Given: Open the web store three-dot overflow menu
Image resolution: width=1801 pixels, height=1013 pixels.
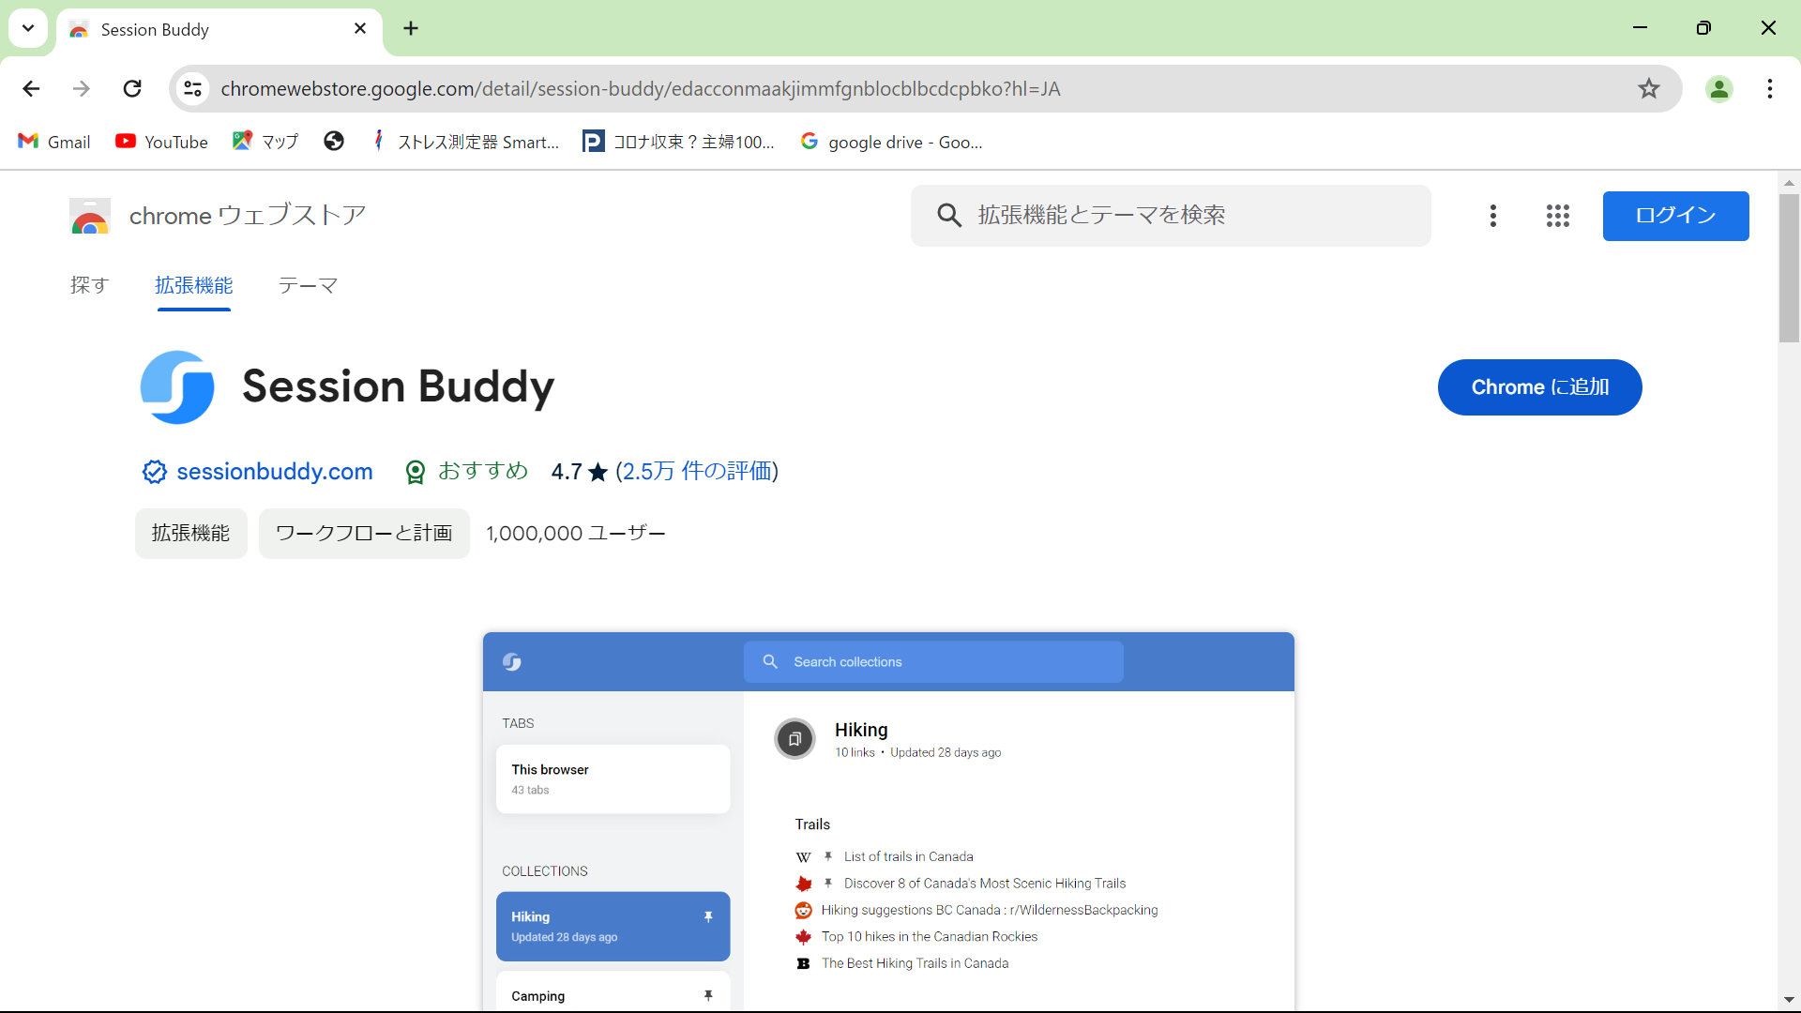Looking at the screenshot, I should tap(1493, 216).
